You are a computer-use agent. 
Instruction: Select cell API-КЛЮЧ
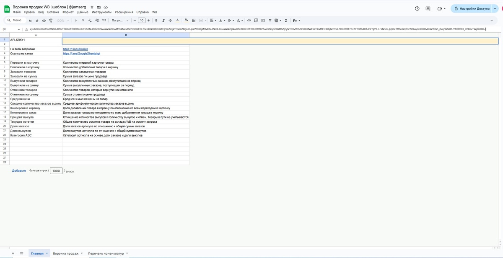coord(36,40)
